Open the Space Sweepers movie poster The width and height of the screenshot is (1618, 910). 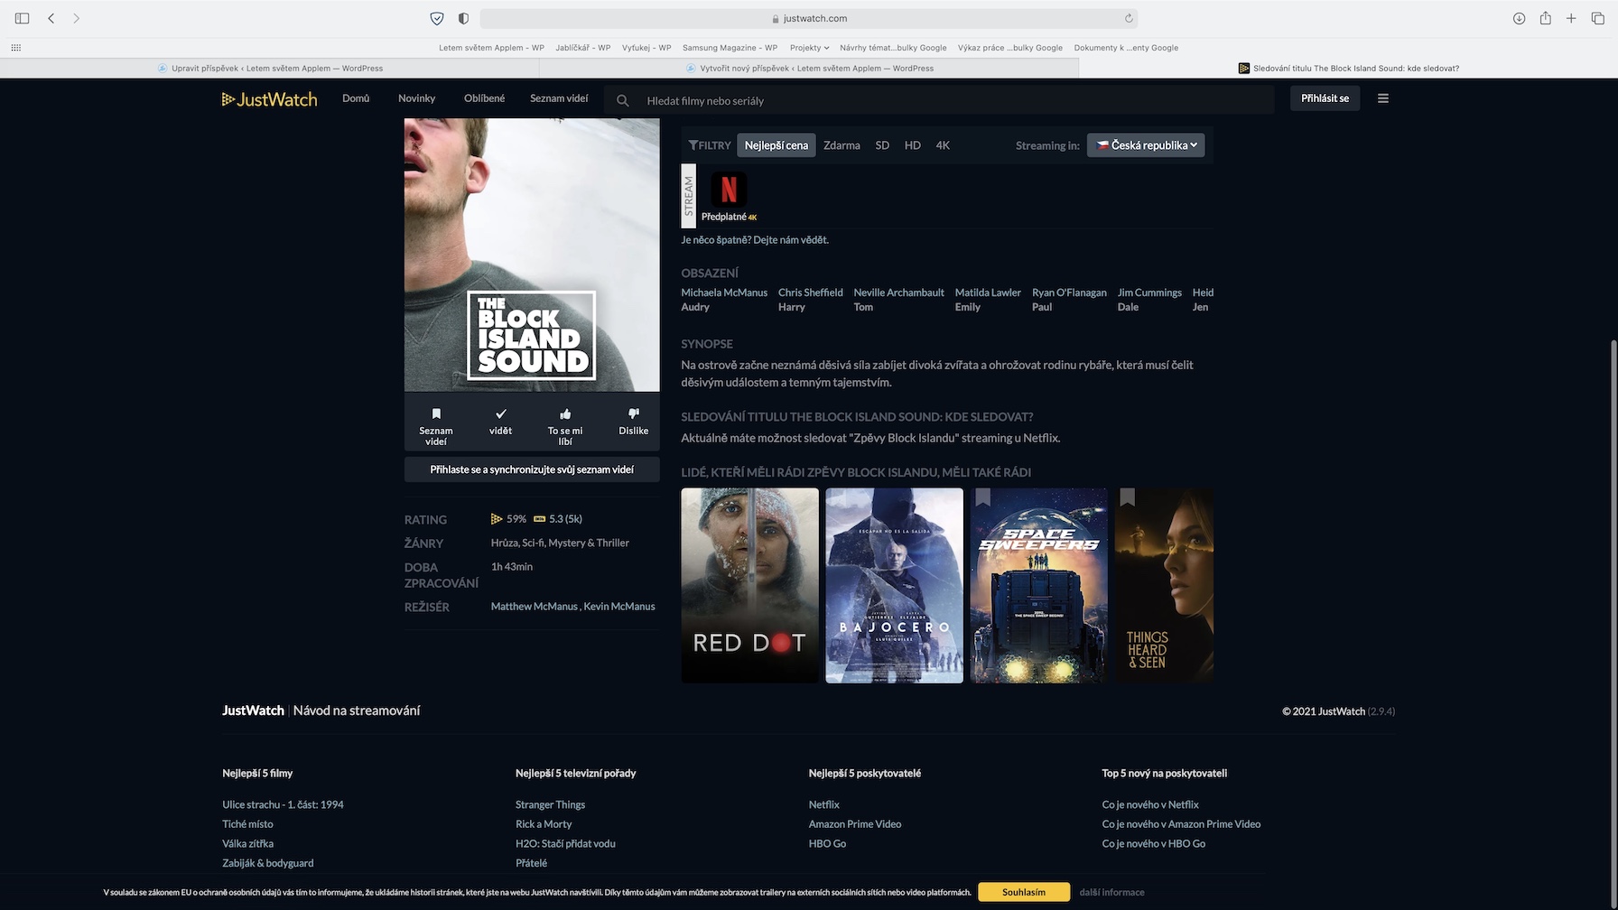click(1038, 586)
